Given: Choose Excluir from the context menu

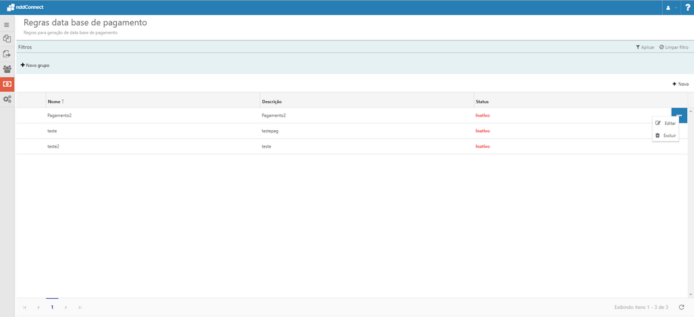Looking at the screenshot, I should click(666, 136).
